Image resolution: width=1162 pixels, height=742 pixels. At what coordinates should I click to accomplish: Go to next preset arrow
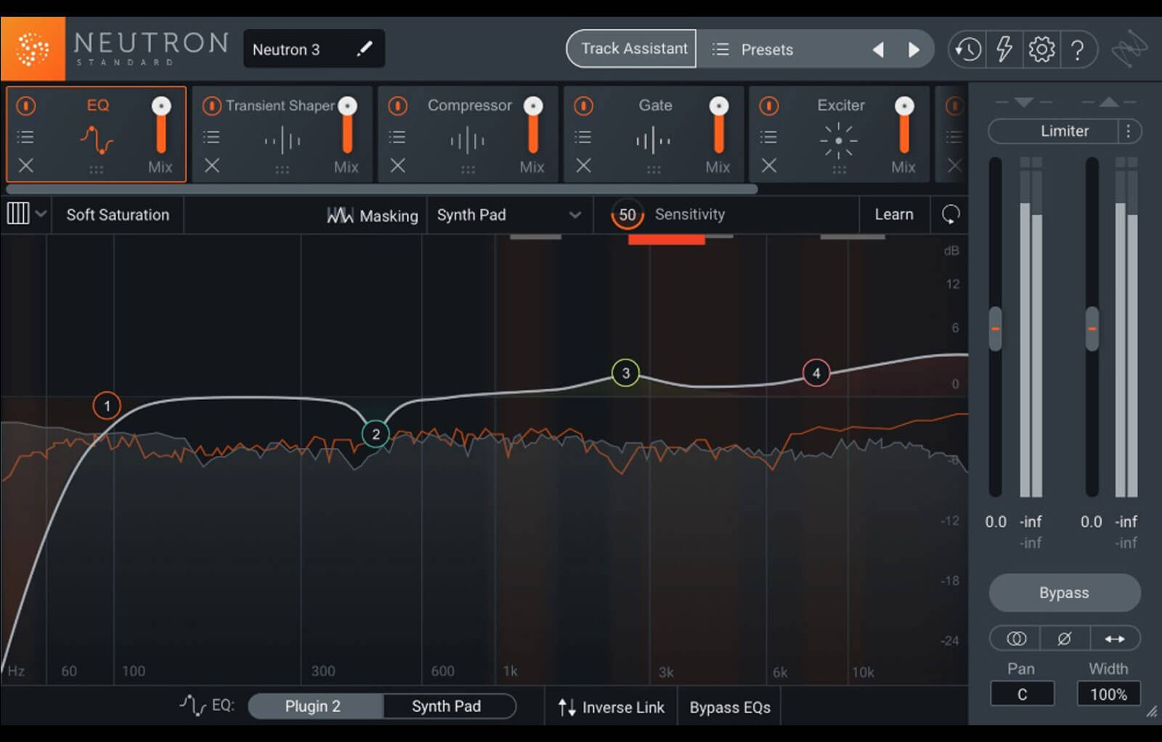tap(914, 49)
